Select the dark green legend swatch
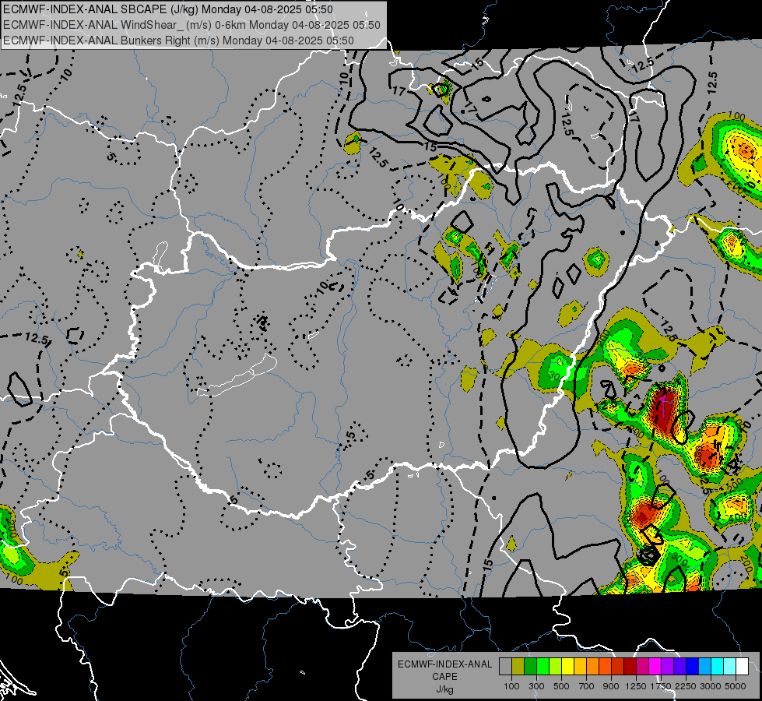762x701 pixels. point(530,666)
